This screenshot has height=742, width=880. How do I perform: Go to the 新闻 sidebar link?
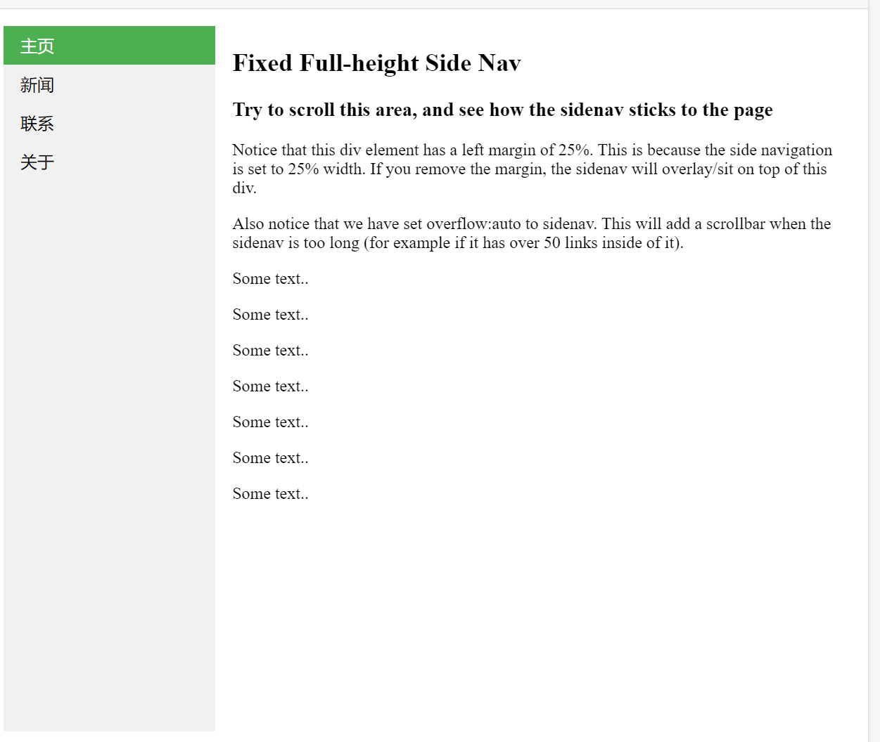[38, 85]
